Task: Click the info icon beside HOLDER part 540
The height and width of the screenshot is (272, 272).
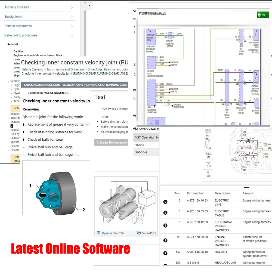Action: 165,253
